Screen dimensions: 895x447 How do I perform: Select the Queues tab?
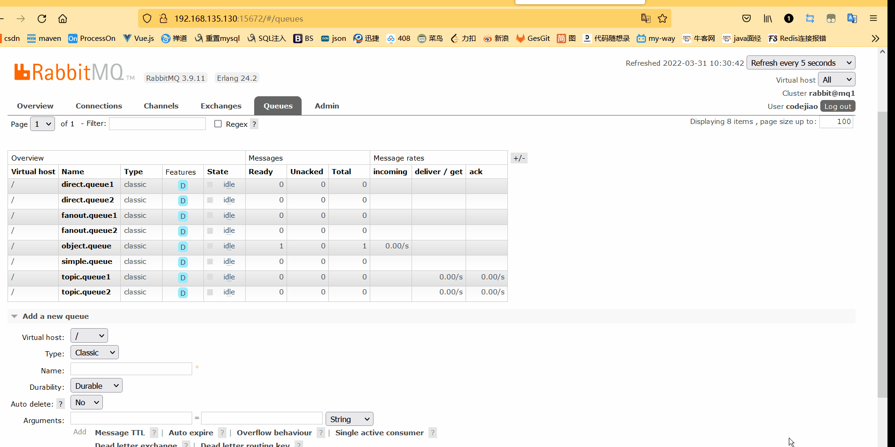278,106
